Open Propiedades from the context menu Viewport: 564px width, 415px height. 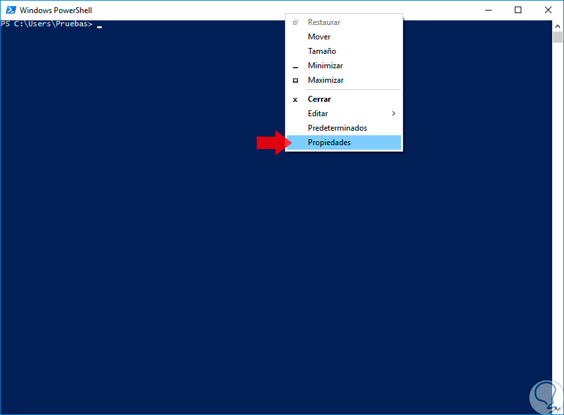tap(344, 142)
